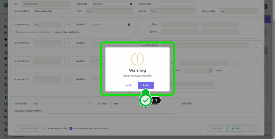The image size is (275, 139).
Task: Clear the date of death 23/08/2564 field
Action: coord(131,4)
